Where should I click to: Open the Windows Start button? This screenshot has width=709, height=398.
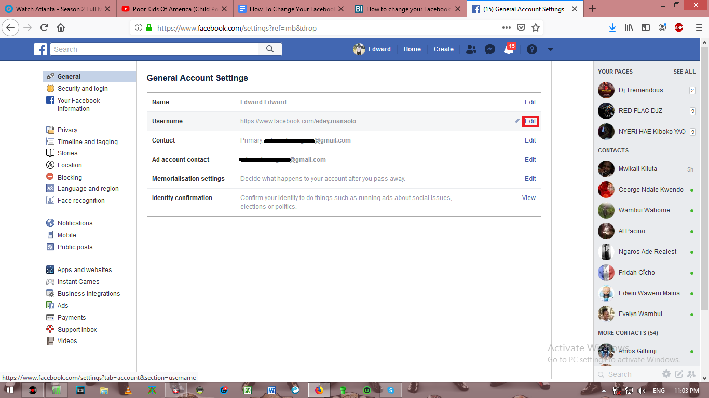pos(10,390)
